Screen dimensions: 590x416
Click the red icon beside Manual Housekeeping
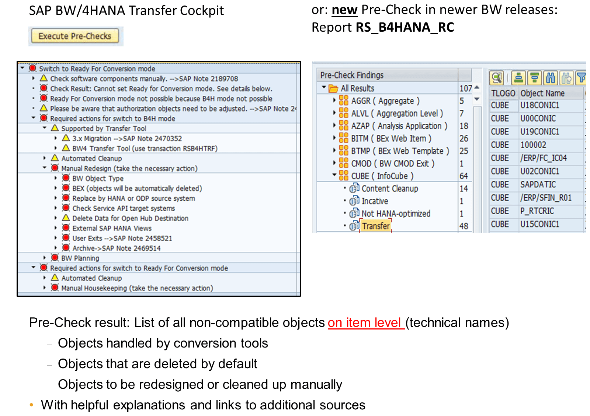55,287
